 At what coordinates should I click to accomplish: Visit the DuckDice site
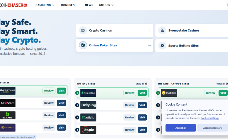(x=223, y=93)
